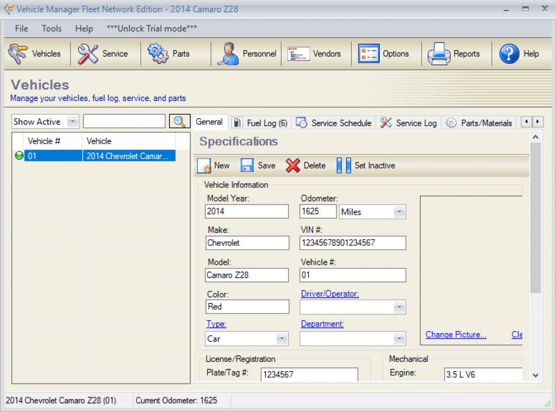Switch to the Service Log tab
Screen dimensions: 556x412
(x=409, y=123)
